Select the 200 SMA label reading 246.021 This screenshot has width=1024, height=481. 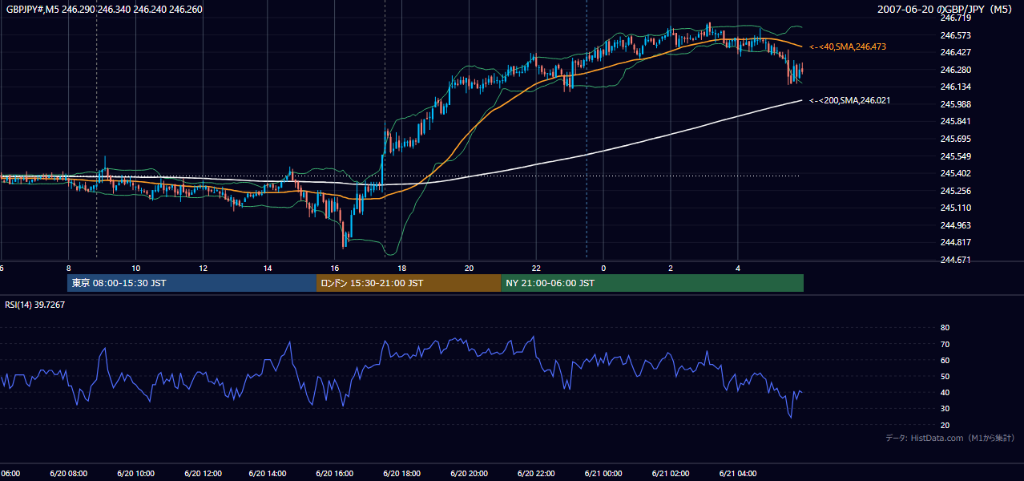(x=850, y=100)
